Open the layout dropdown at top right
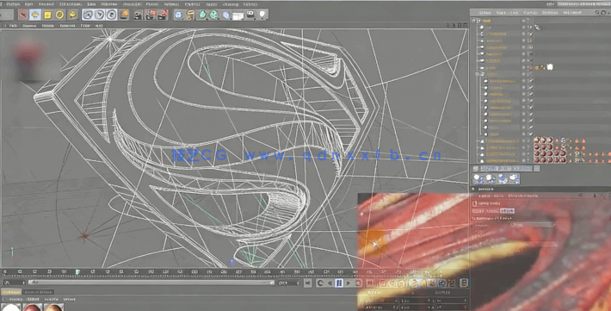Image resolution: width=611 pixels, height=311 pixels. click(x=583, y=4)
